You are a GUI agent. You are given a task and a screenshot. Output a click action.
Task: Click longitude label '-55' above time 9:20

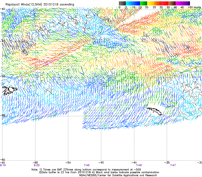coord(35,163)
